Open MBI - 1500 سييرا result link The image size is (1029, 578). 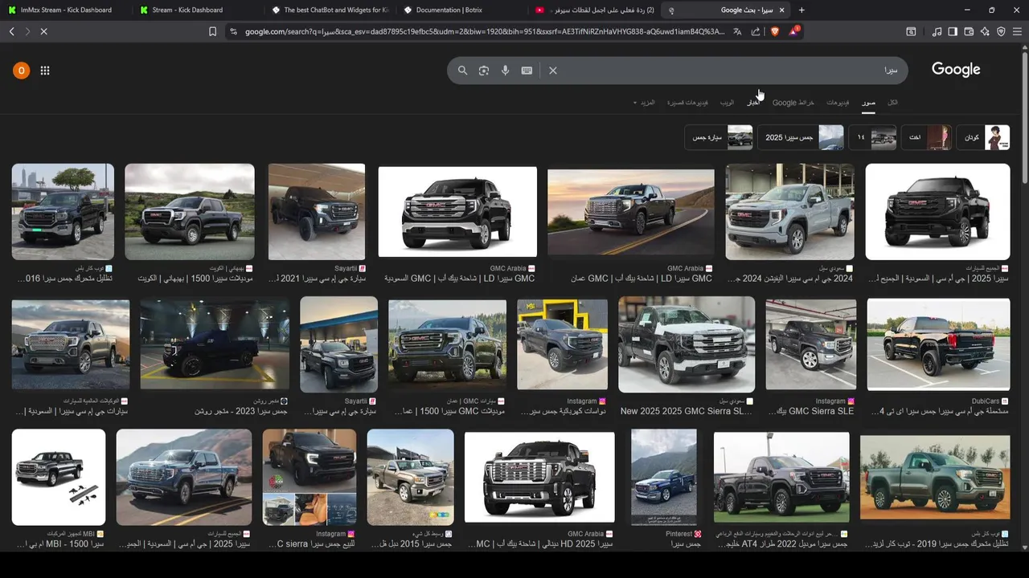58,544
